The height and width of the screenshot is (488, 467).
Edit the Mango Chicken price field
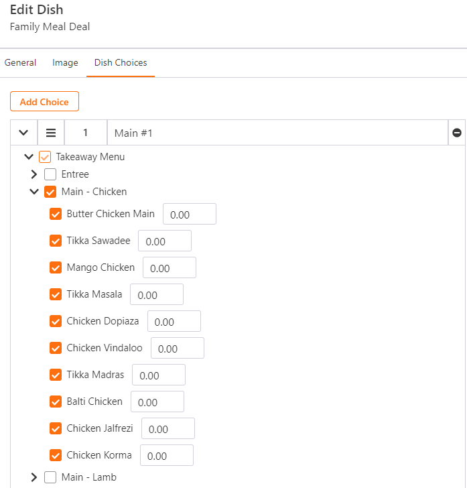coord(170,267)
